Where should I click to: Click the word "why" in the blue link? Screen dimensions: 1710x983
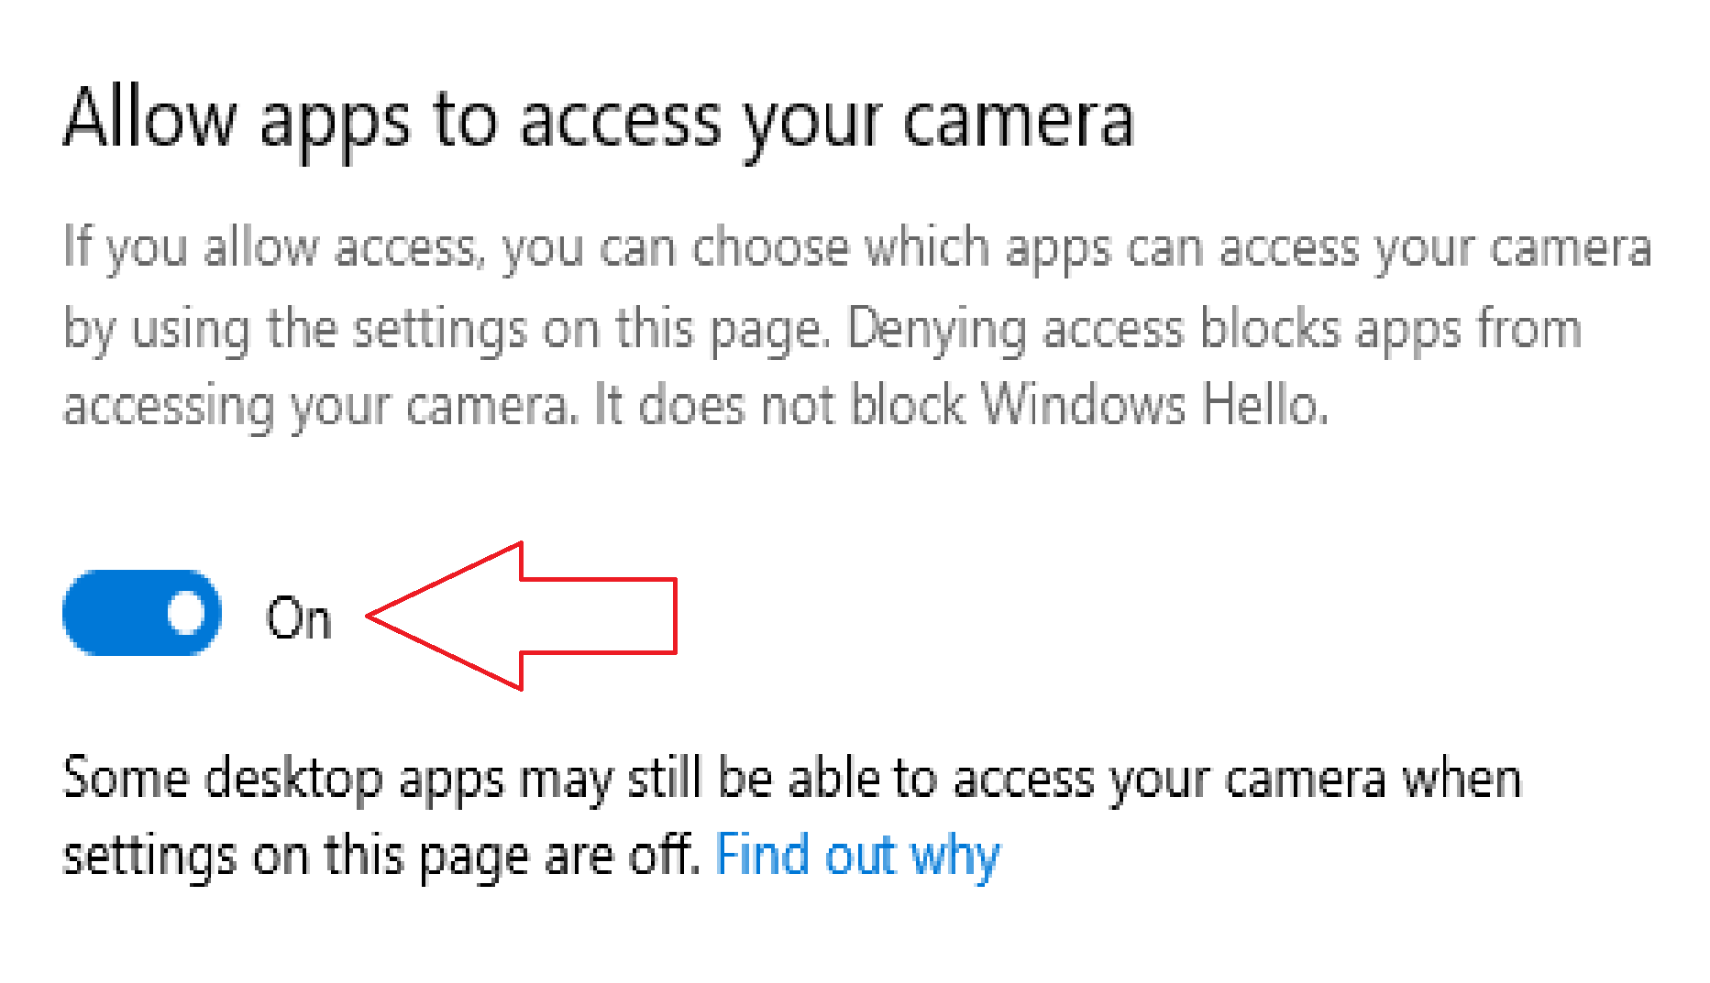[954, 858]
